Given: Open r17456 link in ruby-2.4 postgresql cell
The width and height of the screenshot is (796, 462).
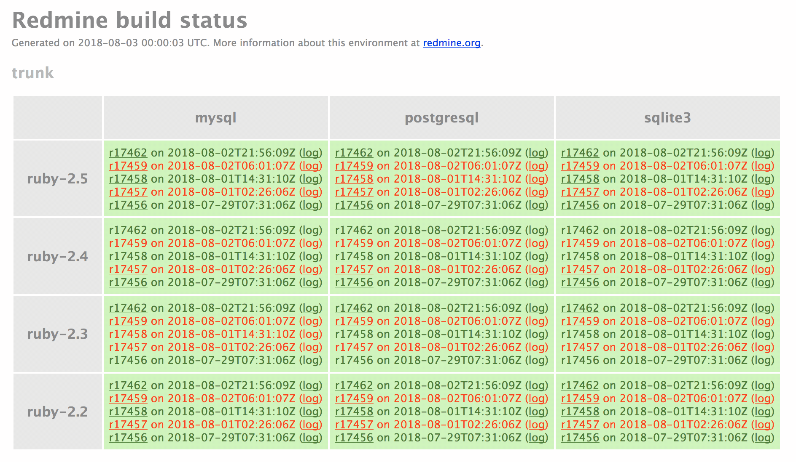Looking at the screenshot, I should point(354,282).
